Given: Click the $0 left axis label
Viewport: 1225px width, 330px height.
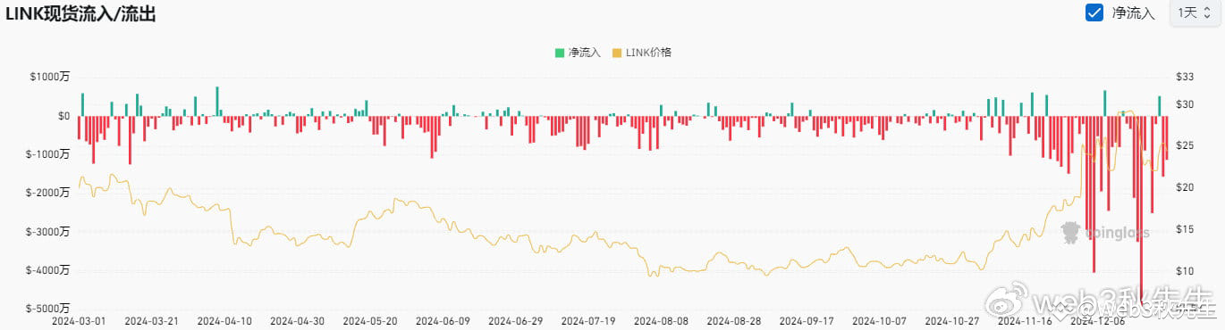Looking at the screenshot, I should [63, 116].
